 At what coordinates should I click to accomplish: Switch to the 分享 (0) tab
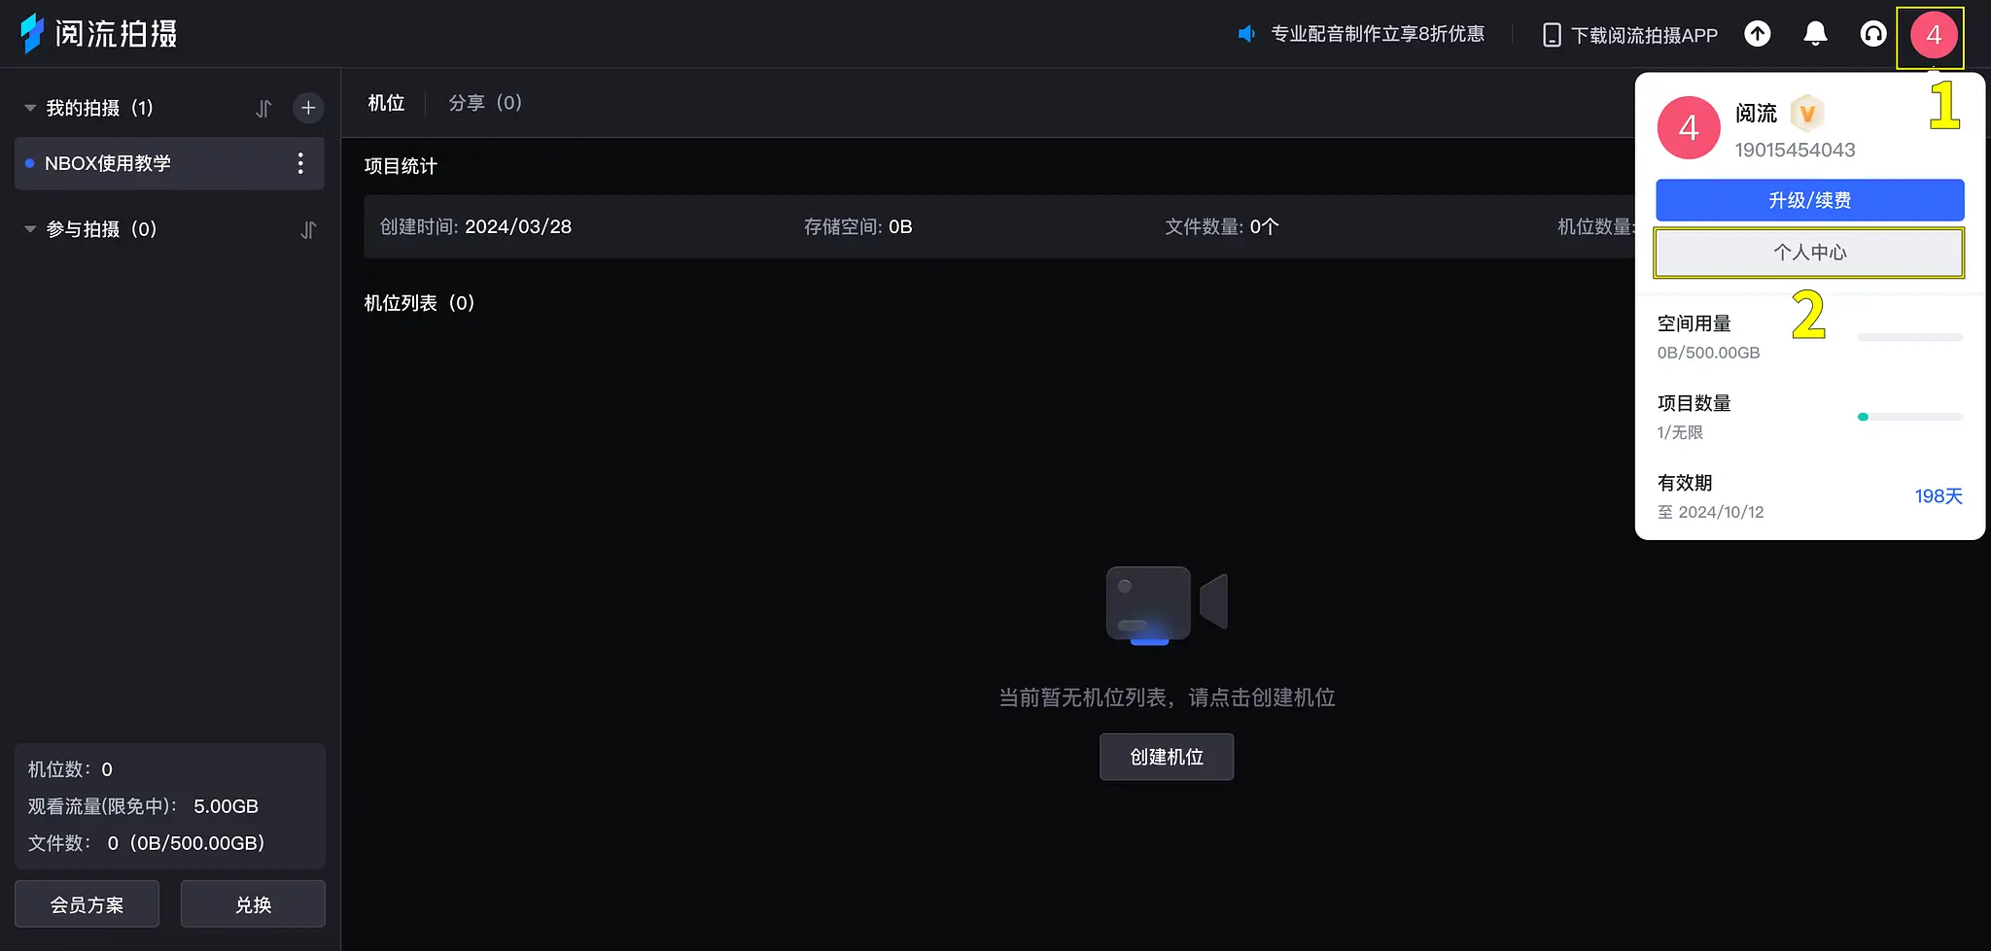coord(485,103)
